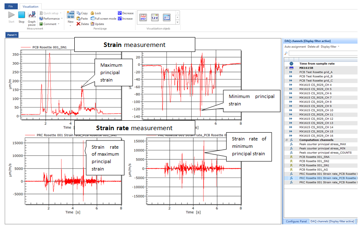Switch to the DAQ channels bottom tab
This screenshot has height=229, width=360.
(332, 222)
